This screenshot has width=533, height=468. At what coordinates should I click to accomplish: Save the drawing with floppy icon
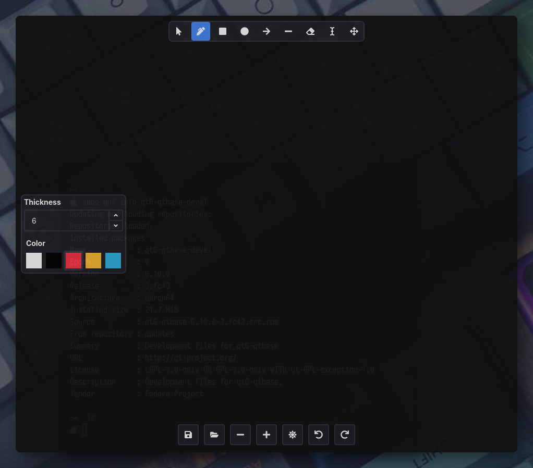(188, 434)
